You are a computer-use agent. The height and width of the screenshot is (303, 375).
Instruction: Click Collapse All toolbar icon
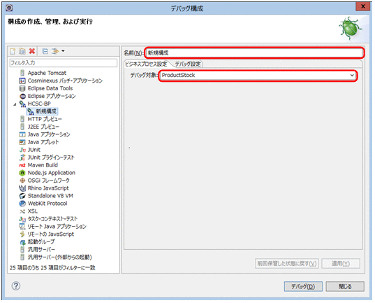coord(45,51)
